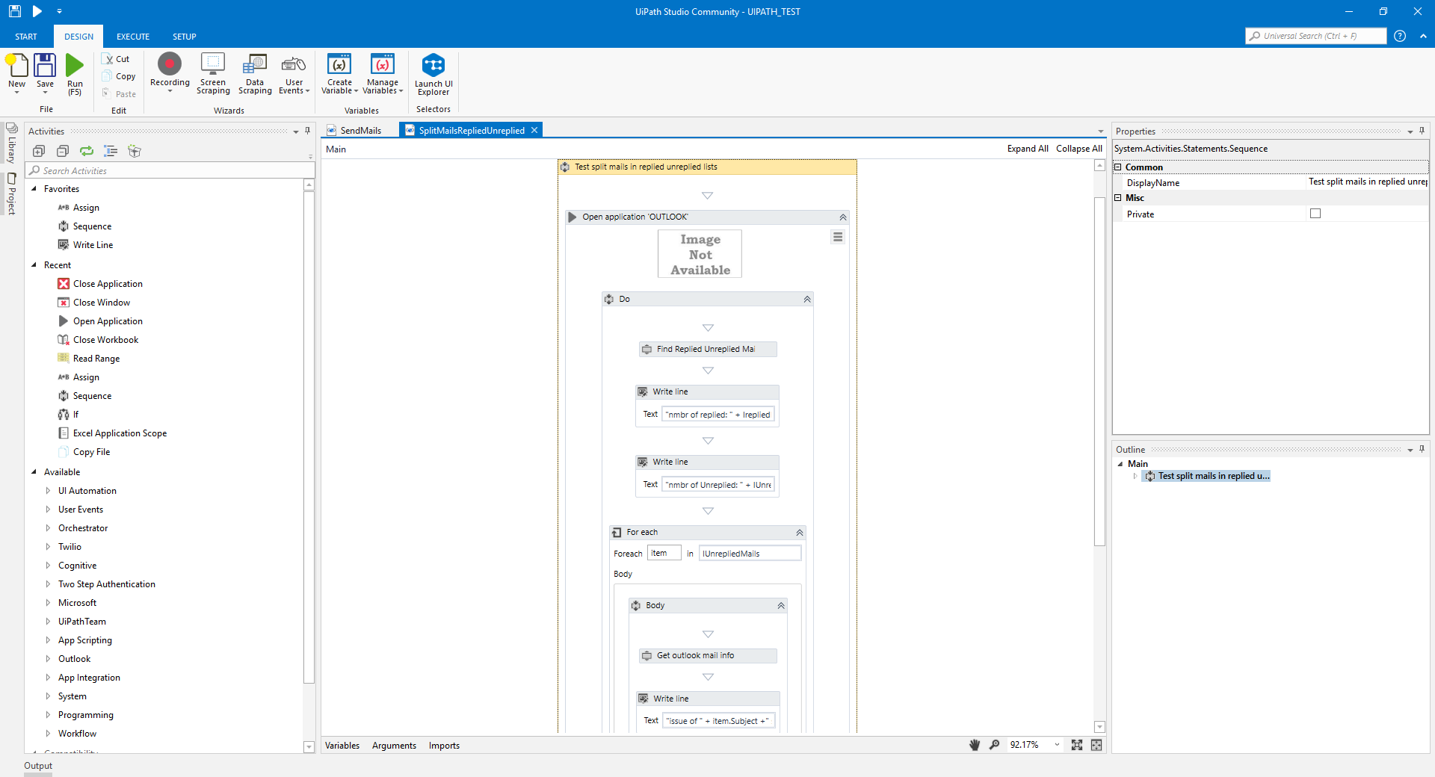Toggle the Private checkbox in Properties
The height and width of the screenshot is (777, 1435).
tap(1315, 214)
